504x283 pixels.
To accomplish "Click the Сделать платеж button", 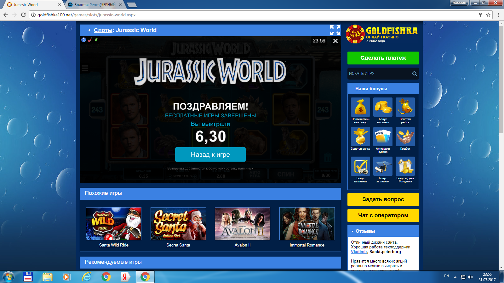I will 383,58.
